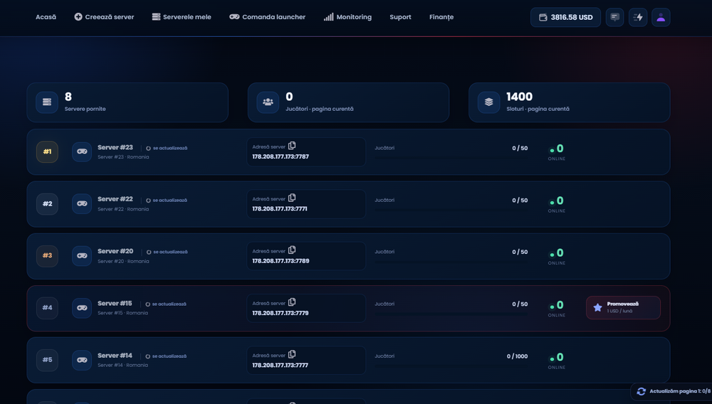Viewport: 712px width, 404px height.
Task: Click Server #14 players progress bar
Action: (451, 366)
